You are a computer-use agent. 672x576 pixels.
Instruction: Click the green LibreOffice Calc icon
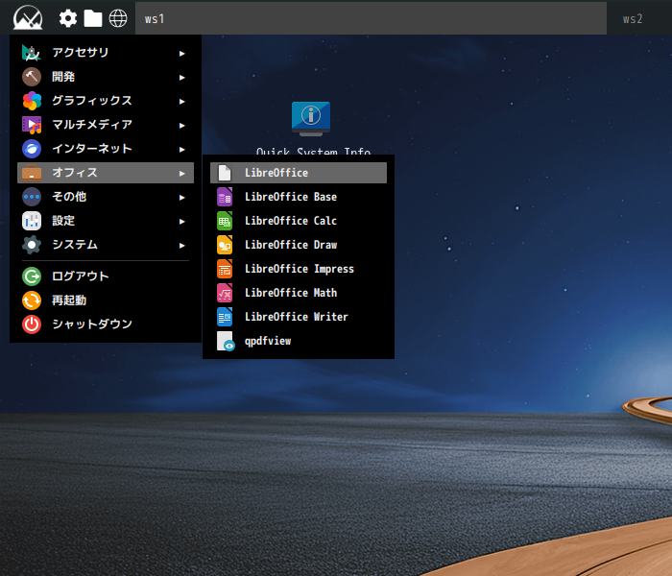[x=225, y=221]
